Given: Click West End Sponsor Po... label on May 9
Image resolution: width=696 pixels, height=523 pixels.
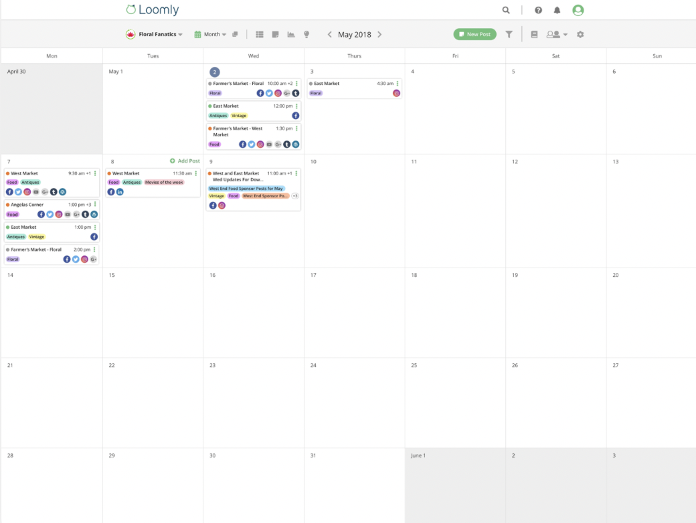Looking at the screenshot, I should (x=266, y=196).
